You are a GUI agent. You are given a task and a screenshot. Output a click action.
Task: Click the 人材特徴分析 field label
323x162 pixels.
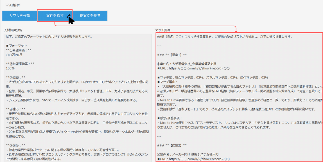(13, 30)
